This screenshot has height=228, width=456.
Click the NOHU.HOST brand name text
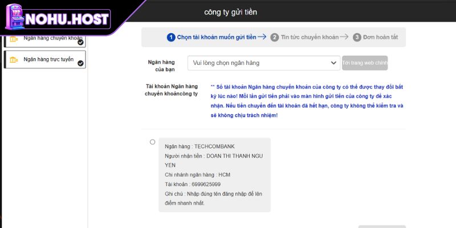pos(72,18)
